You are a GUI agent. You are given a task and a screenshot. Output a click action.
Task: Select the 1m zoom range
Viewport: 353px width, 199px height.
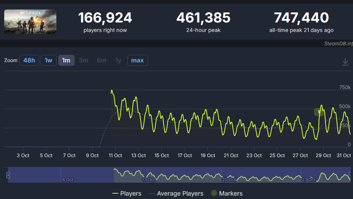(x=66, y=60)
